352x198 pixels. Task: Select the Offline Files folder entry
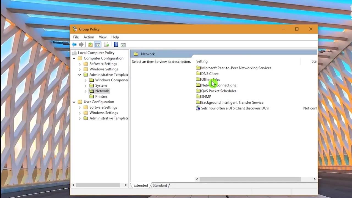[210, 79]
